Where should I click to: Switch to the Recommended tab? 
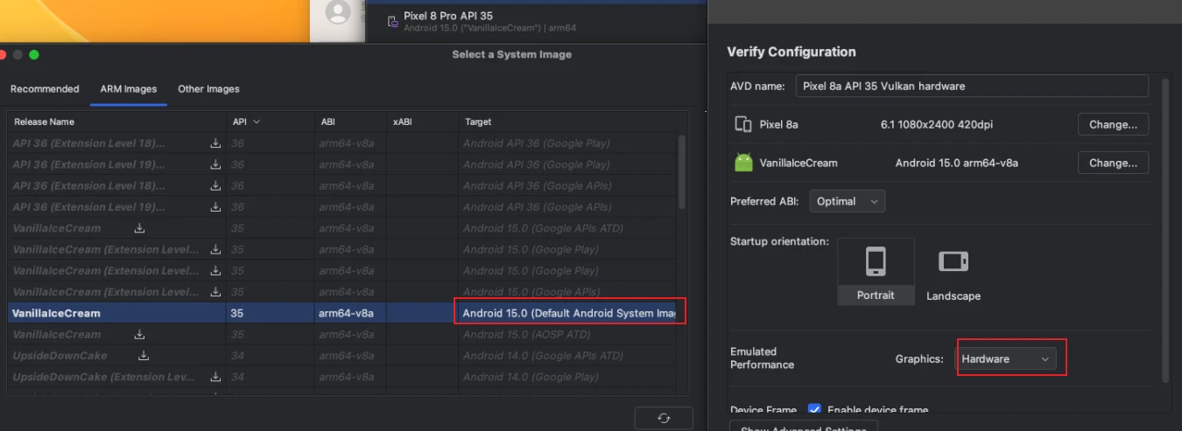point(45,89)
